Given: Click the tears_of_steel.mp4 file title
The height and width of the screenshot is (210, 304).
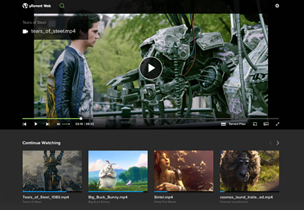Looking at the screenshot, I should tap(53, 31).
